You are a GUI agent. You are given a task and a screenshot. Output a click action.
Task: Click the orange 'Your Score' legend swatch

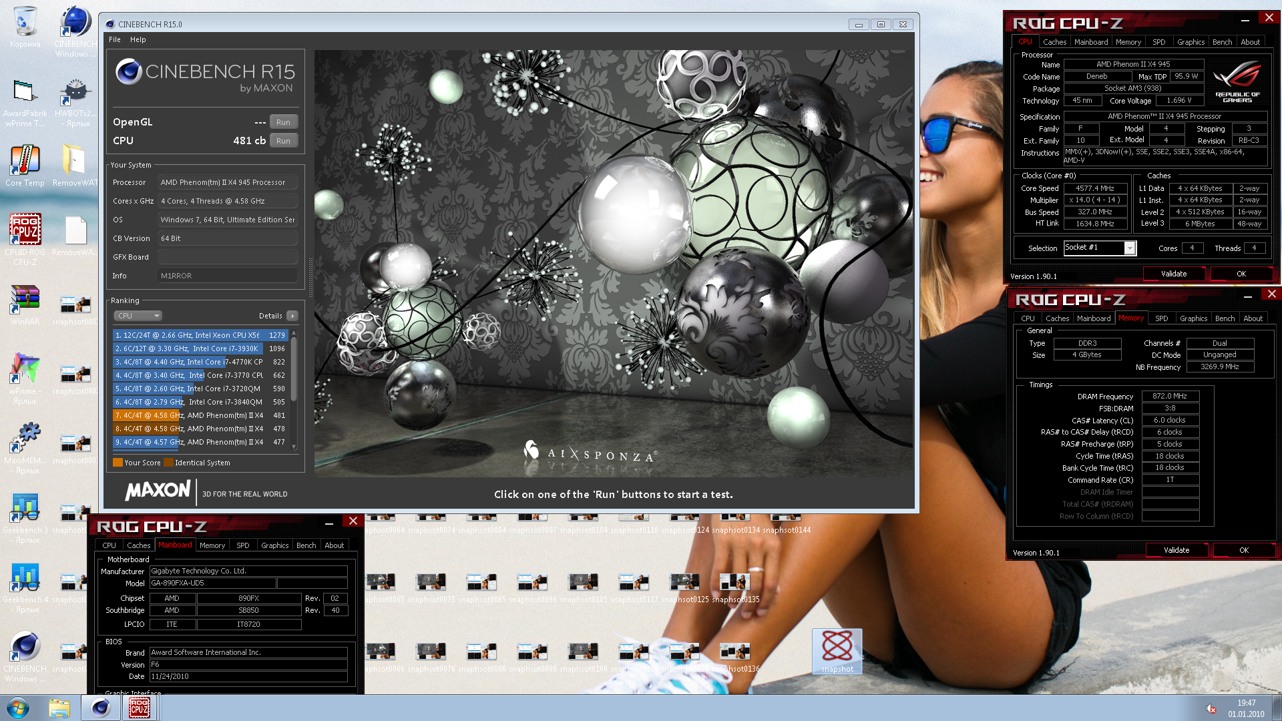118,463
